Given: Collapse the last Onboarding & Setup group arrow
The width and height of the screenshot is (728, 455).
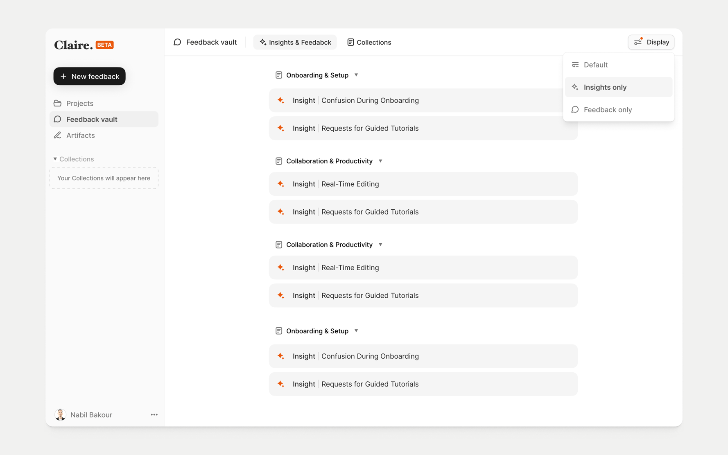Looking at the screenshot, I should (356, 330).
